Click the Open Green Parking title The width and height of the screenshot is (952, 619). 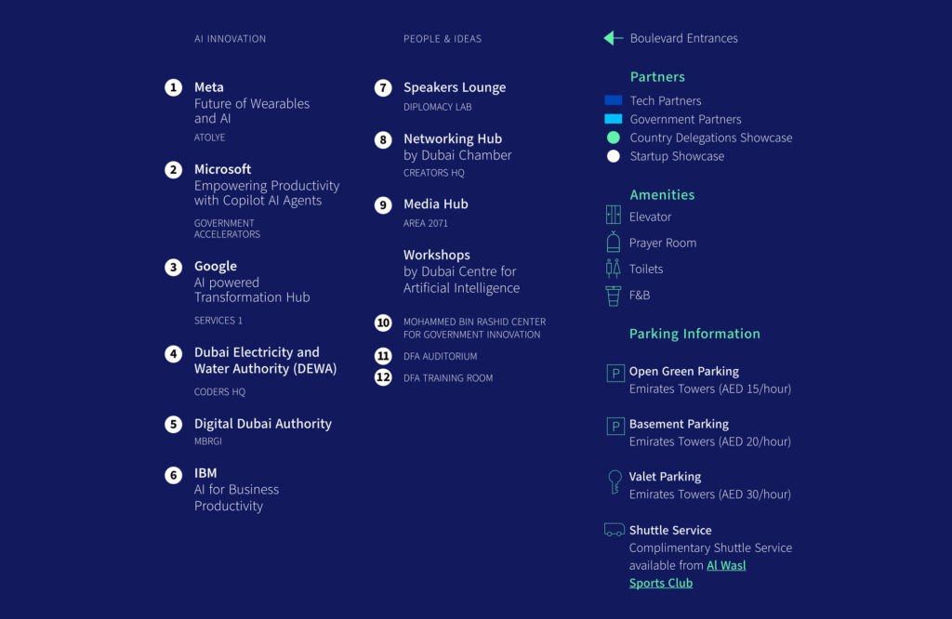(x=683, y=372)
